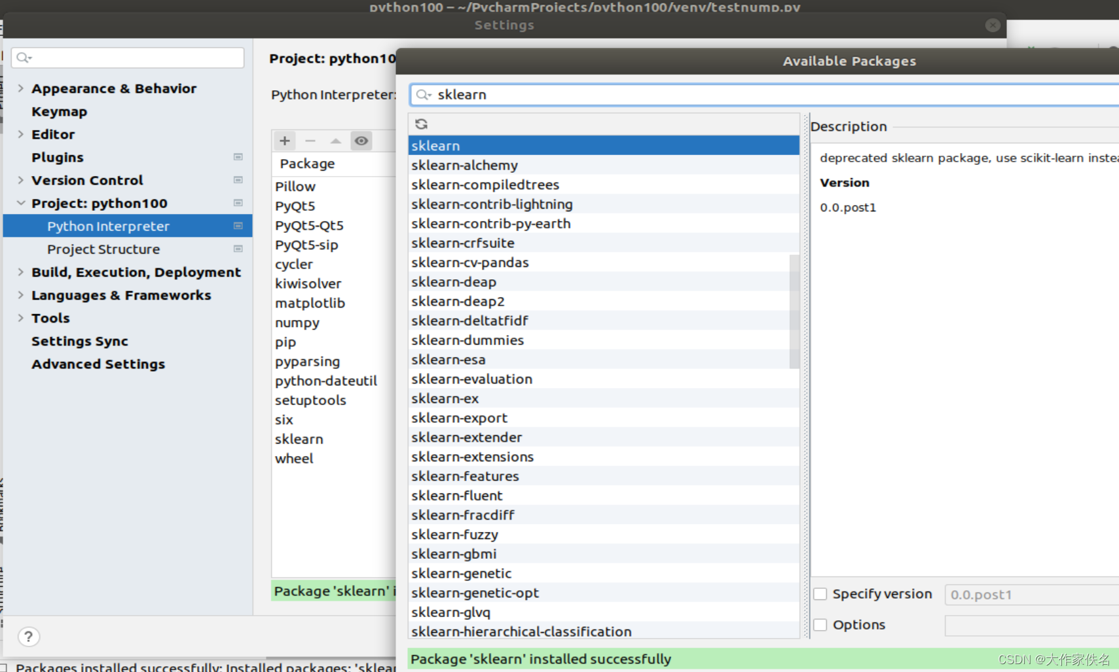Select sklearn-contrib-py-earth package

[604, 223]
